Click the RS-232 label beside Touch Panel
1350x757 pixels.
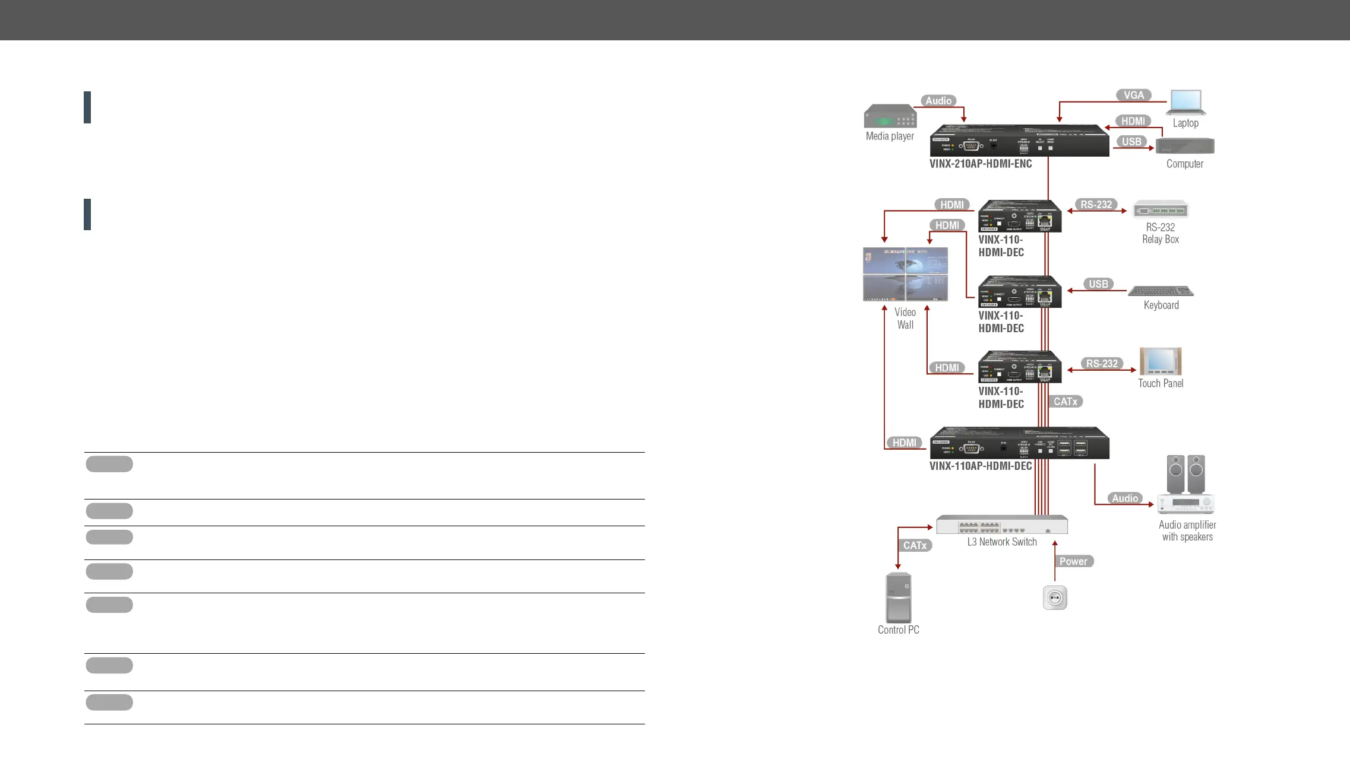coord(1102,364)
